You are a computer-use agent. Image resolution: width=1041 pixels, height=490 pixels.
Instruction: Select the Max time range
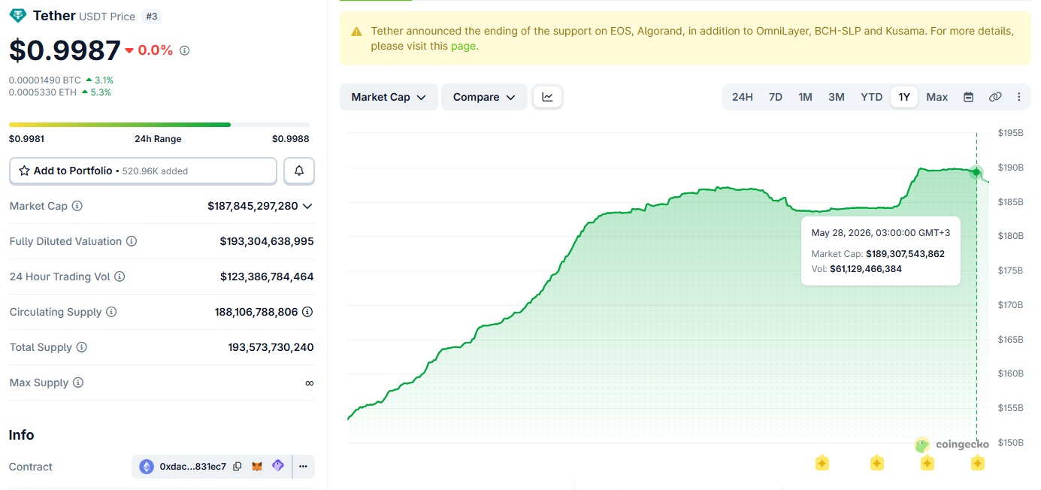tap(937, 97)
